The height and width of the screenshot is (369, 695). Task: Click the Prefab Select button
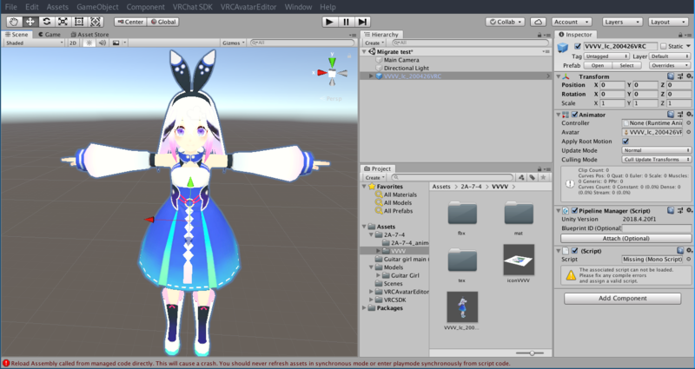click(x=626, y=66)
